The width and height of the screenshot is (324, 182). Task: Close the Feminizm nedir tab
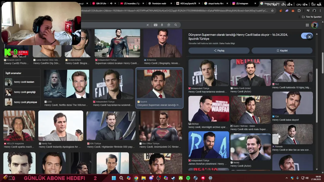172,4
